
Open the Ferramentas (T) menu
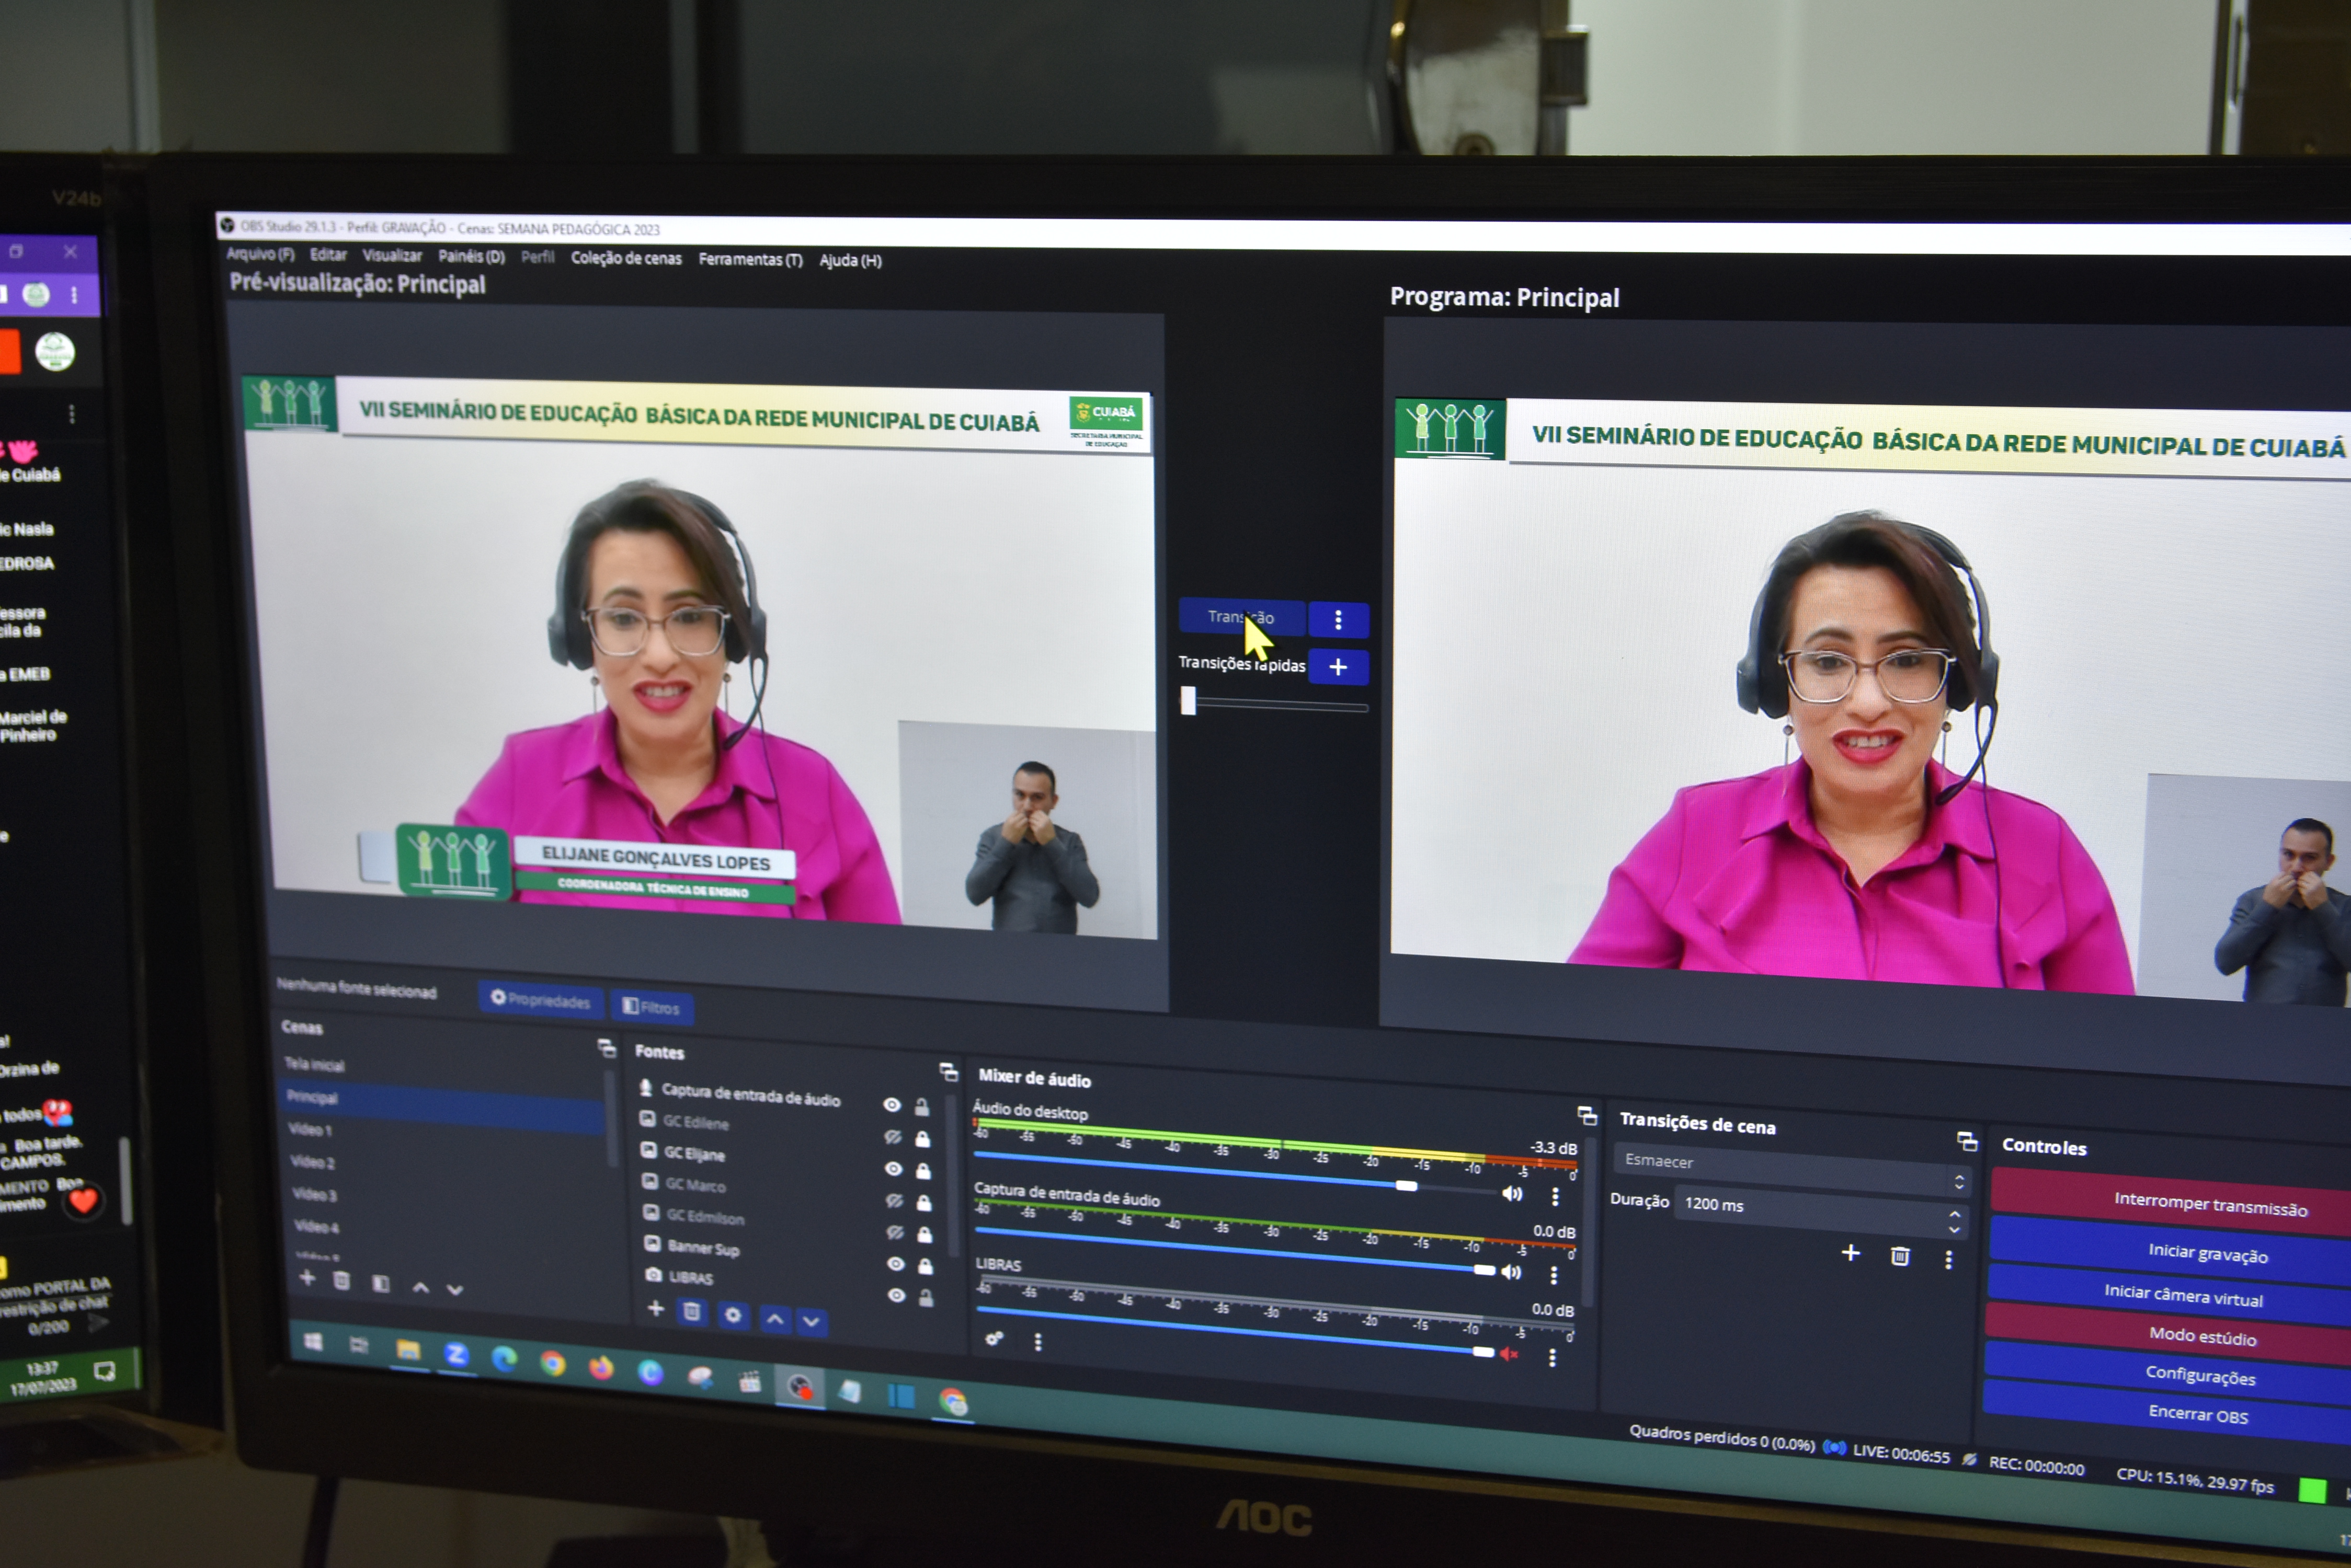[x=750, y=260]
